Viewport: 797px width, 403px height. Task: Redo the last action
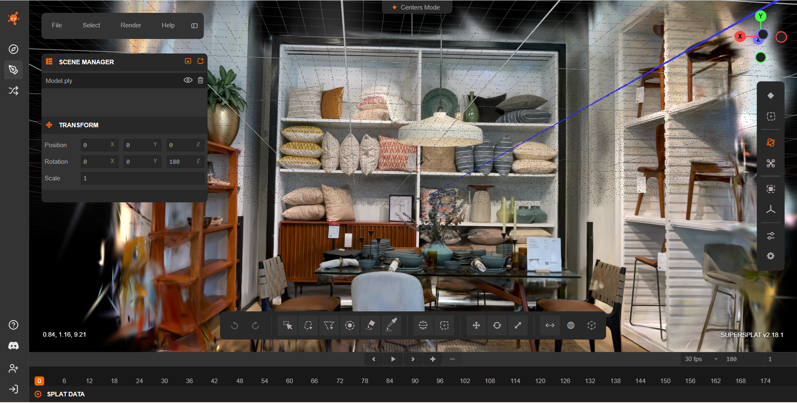pos(255,325)
